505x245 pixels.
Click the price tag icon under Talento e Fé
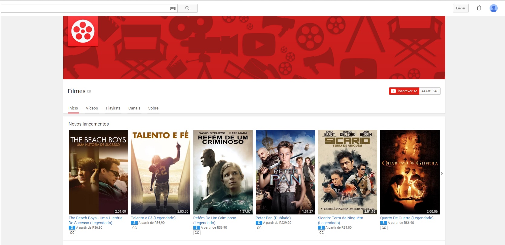coord(134,223)
